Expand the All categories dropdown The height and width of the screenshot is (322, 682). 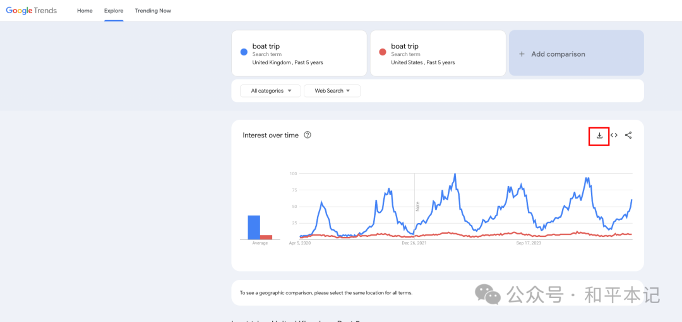click(270, 91)
